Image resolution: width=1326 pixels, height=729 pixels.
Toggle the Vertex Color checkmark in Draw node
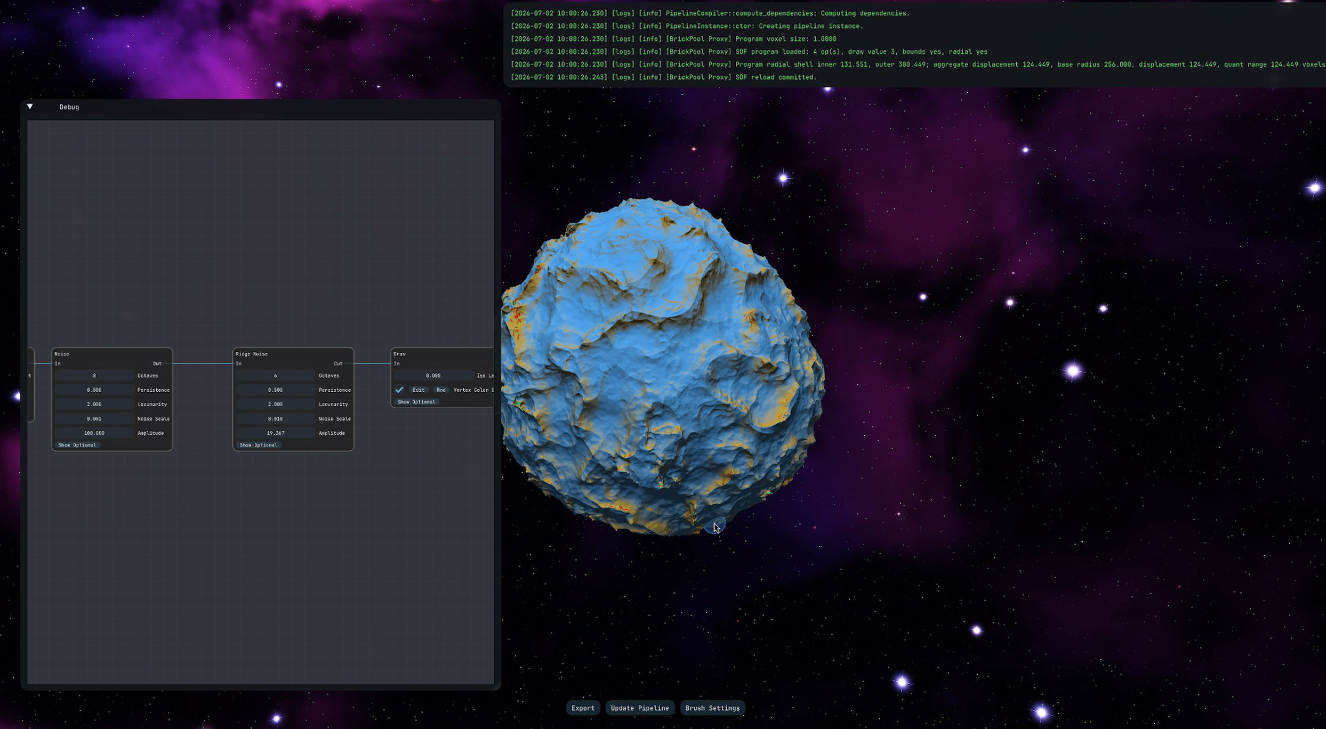click(x=399, y=390)
